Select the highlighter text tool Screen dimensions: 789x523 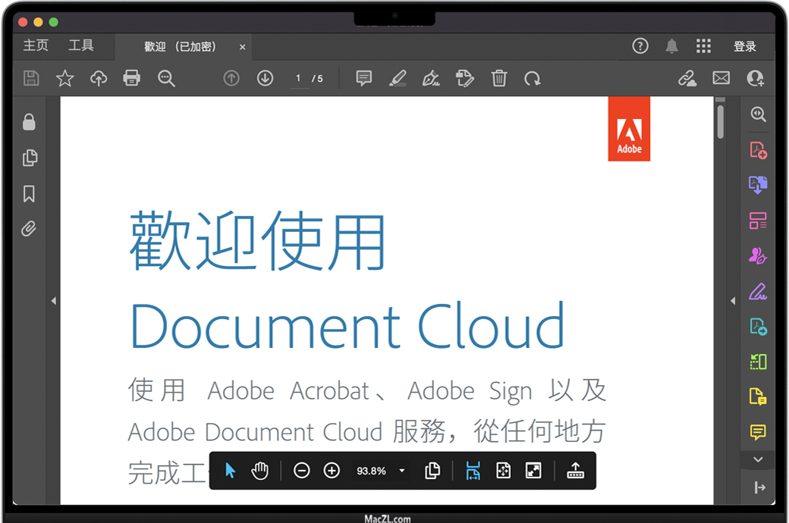[398, 78]
